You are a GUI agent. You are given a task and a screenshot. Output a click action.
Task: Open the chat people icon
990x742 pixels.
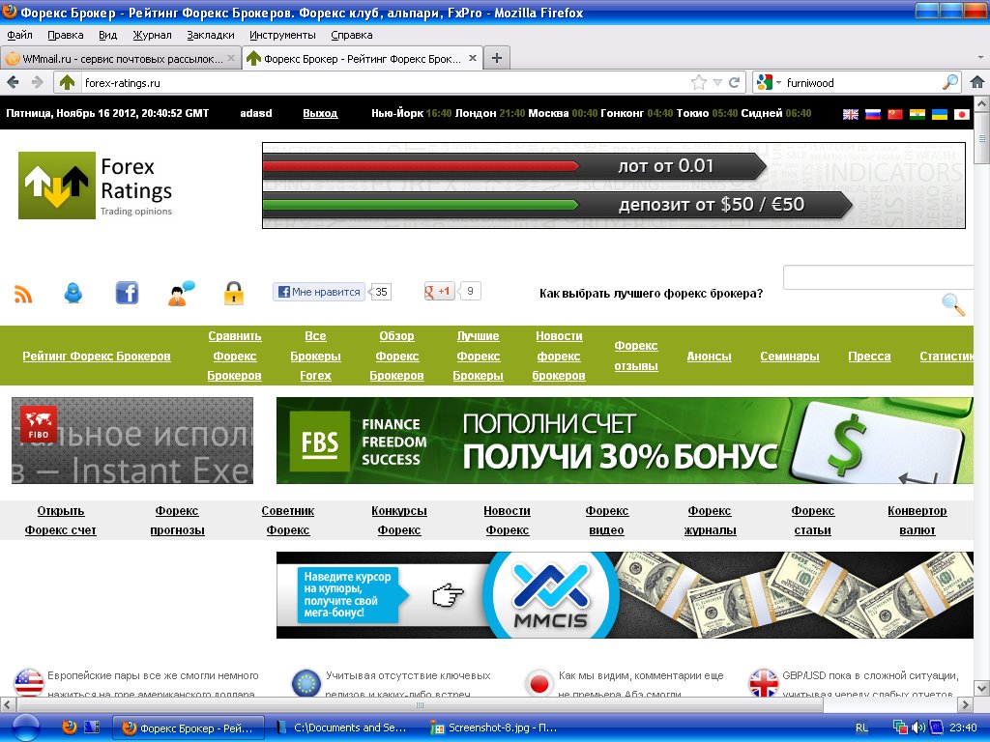tap(181, 294)
